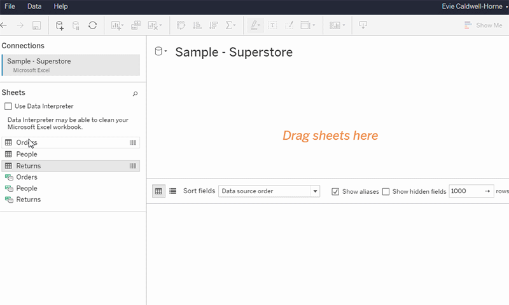
Task: Click the Sort Descending icon
Action: [213, 25]
